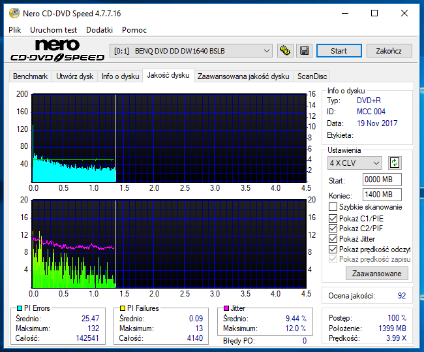Close the Nero CD-DVD Speed window
The height and width of the screenshot is (352, 424).
click(x=404, y=13)
